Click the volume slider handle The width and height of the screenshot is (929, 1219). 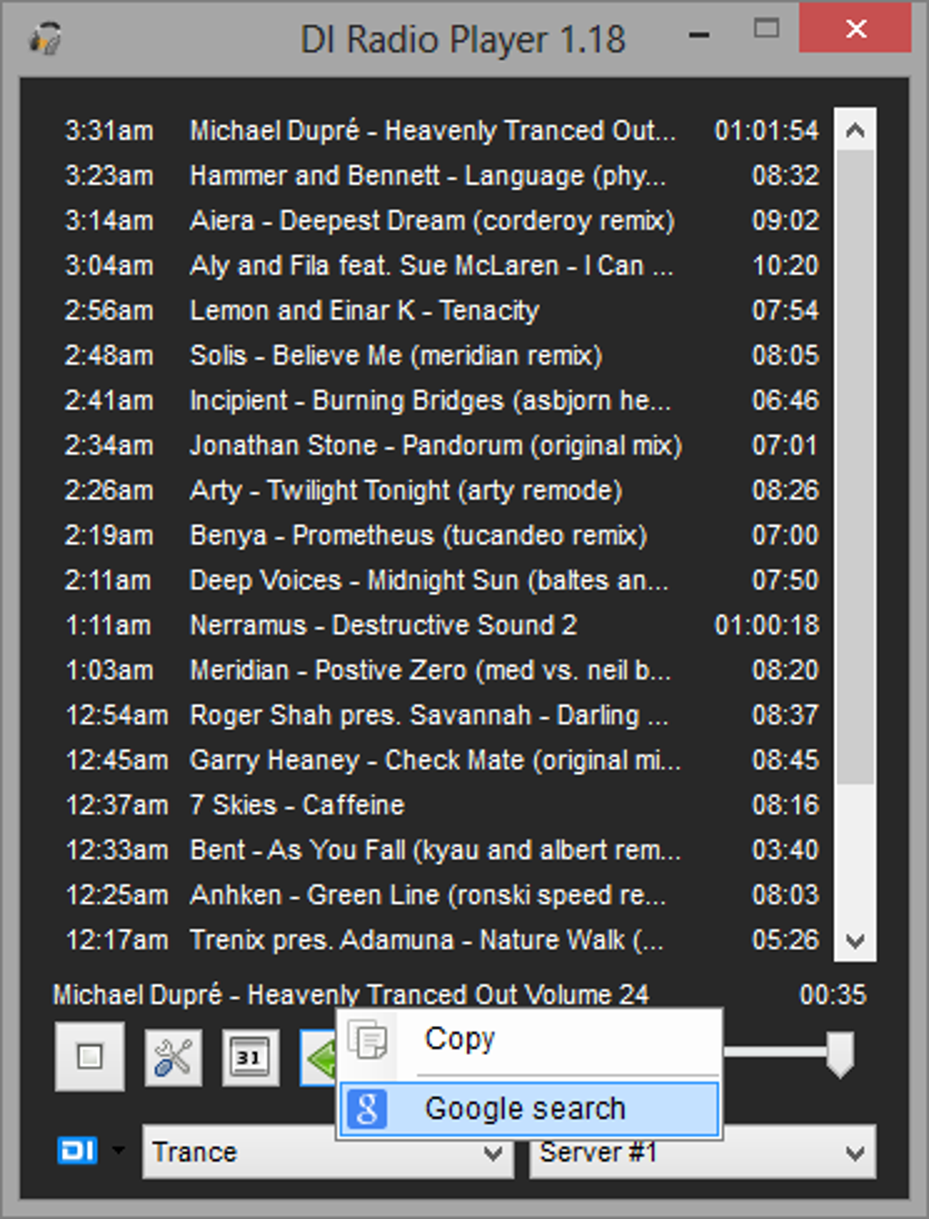click(839, 1054)
